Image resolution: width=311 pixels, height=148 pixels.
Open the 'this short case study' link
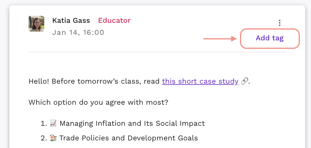click(x=200, y=81)
